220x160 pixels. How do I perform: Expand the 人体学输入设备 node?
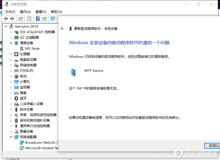pyautogui.click(x=11, y=104)
